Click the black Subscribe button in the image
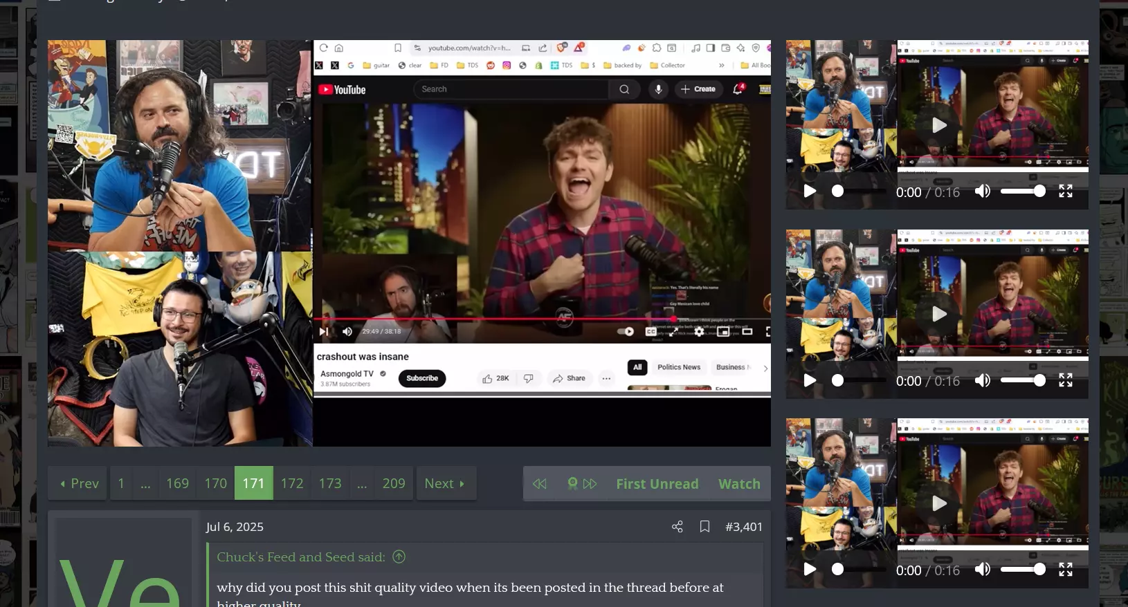Viewport: 1128px width, 607px height. pos(422,378)
